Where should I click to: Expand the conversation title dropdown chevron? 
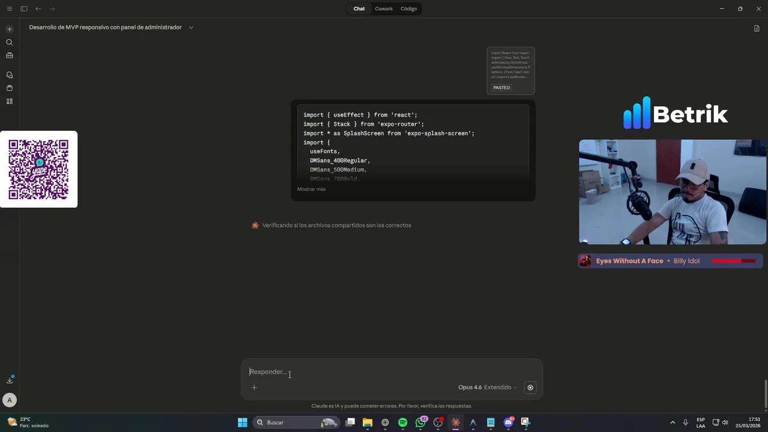point(191,28)
